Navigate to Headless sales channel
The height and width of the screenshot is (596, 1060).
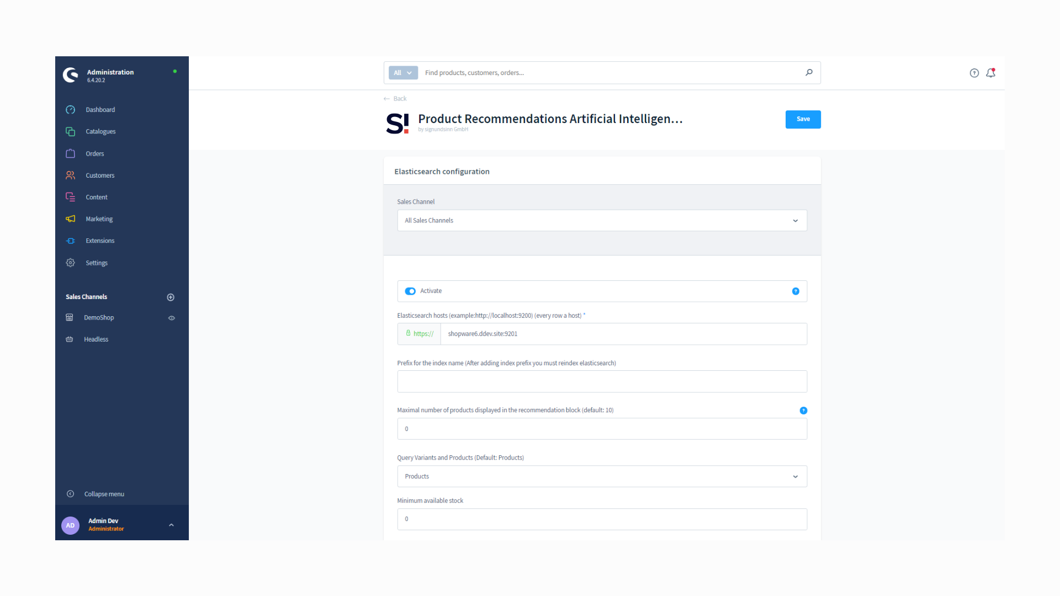[x=97, y=339]
